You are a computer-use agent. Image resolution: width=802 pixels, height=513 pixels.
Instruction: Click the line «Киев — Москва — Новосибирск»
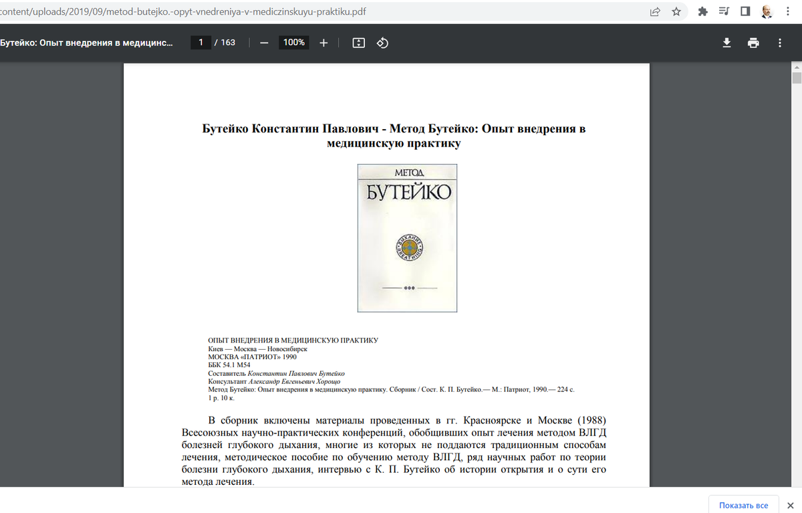[258, 348]
